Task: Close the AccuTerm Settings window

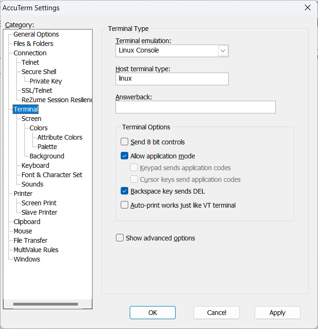Action: click(308, 8)
